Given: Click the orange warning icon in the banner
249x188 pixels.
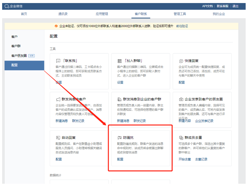Looking at the screenshot, I should point(56,26).
